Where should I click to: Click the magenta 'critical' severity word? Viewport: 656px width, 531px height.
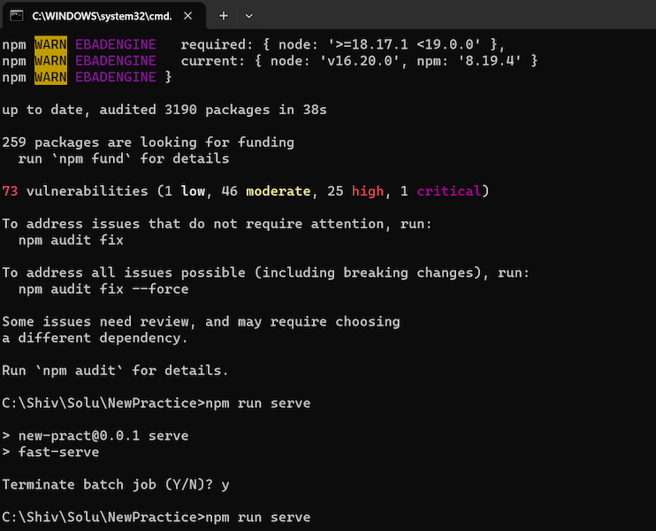point(448,191)
